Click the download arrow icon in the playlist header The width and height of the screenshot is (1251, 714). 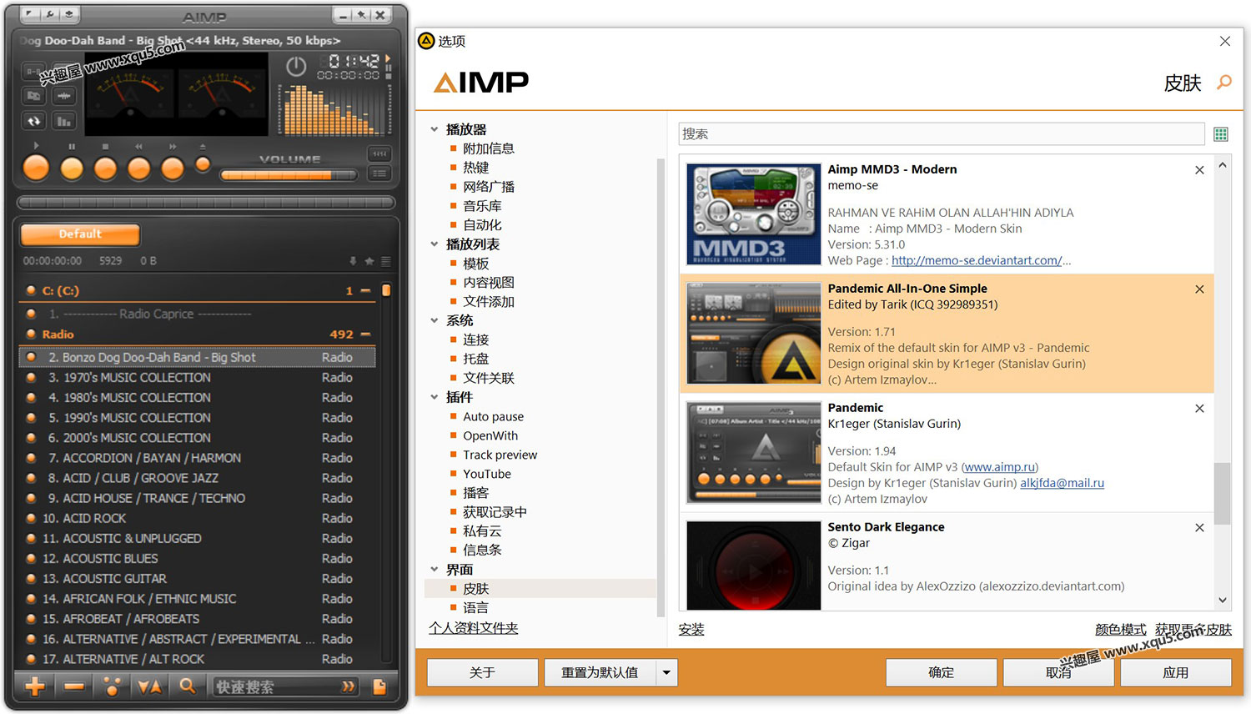[x=353, y=261]
